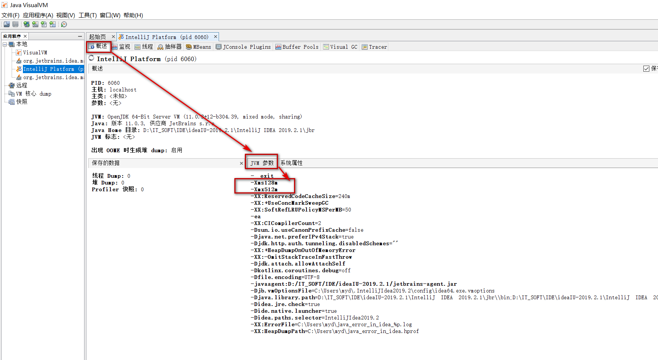658x360 pixels.
Task: Select the JVM 参数 tab
Action: 262,163
